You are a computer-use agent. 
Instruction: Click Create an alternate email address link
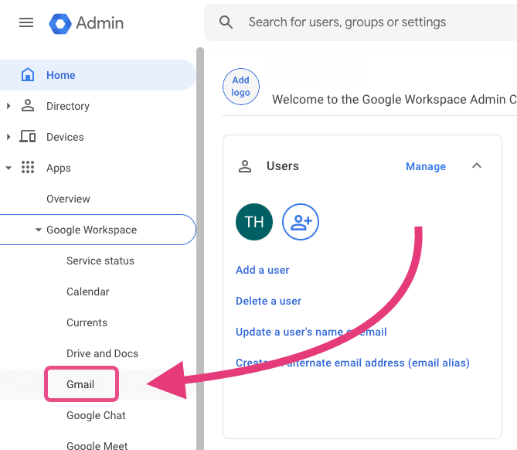tap(352, 363)
